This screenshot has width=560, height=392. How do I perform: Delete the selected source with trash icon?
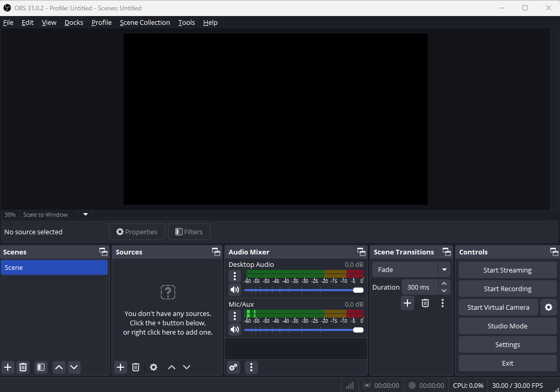[135, 367]
